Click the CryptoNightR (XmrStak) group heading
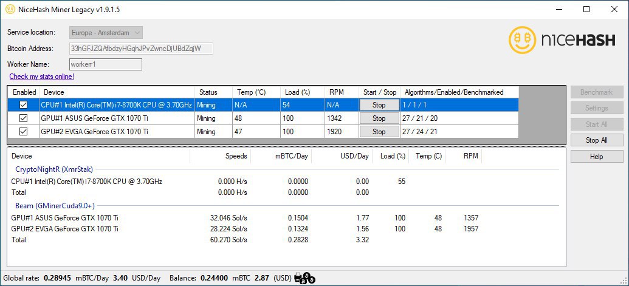This screenshot has height=286, width=629. pyautogui.click(x=54, y=169)
